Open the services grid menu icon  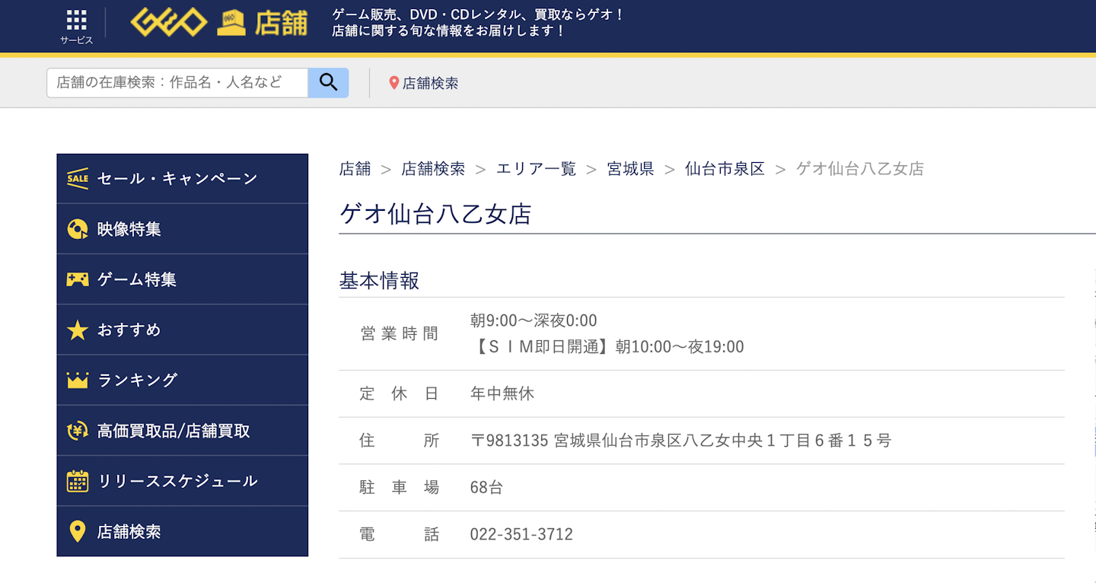click(76, 21)
